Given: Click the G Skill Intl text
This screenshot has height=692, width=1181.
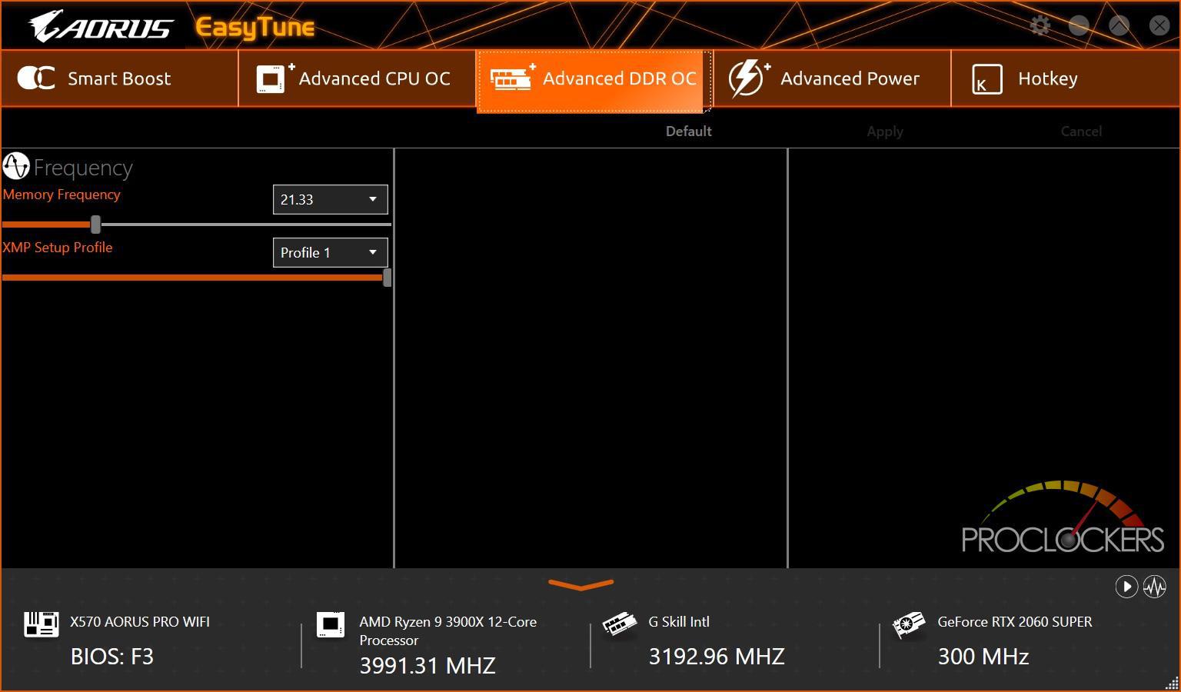Looking at the screenshot, I should pyautogui.click(x=679, y=622).
